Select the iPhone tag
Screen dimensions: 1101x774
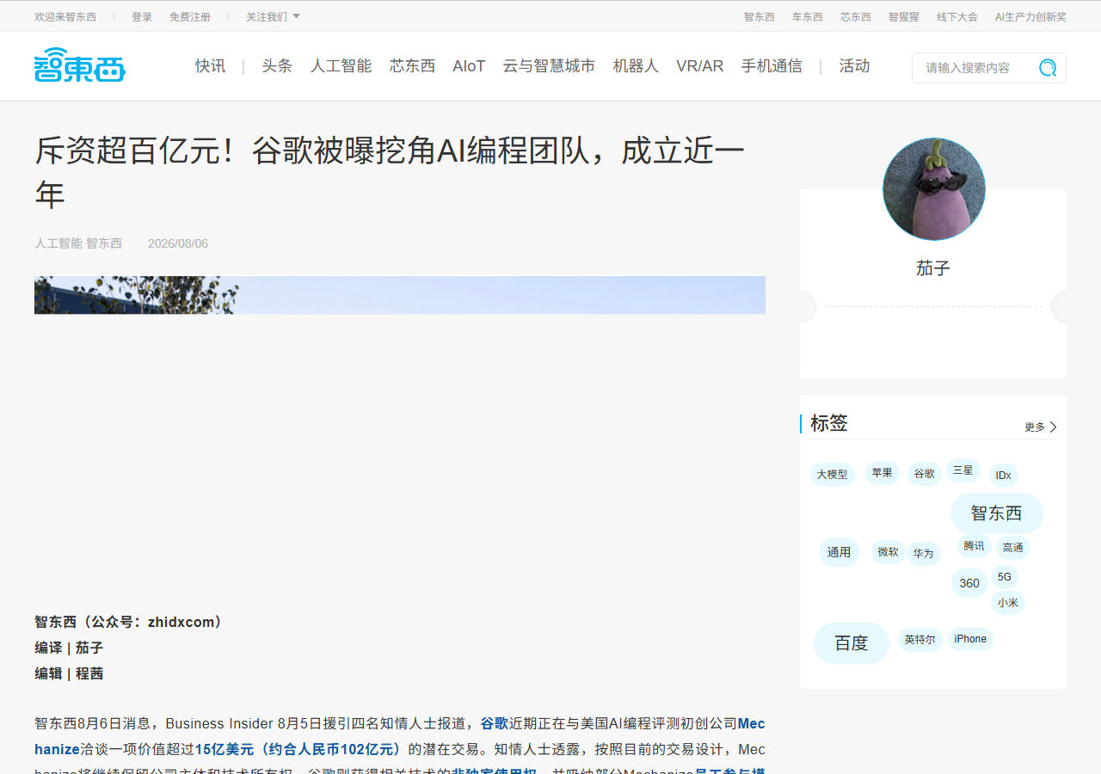[x=970, y=639]
